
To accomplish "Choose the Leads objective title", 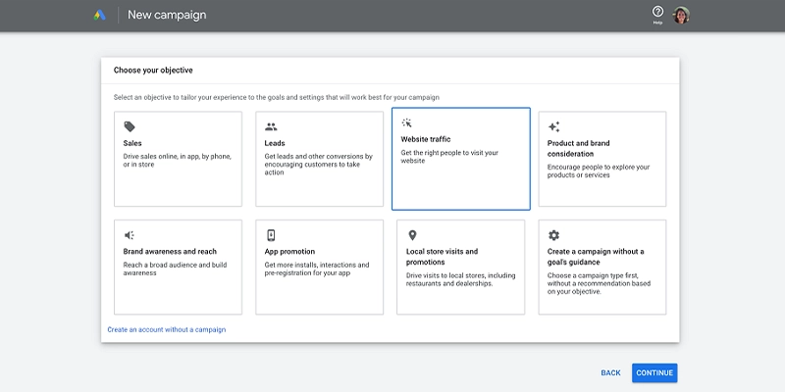I will pyautogui.click(x=275, y=143).
